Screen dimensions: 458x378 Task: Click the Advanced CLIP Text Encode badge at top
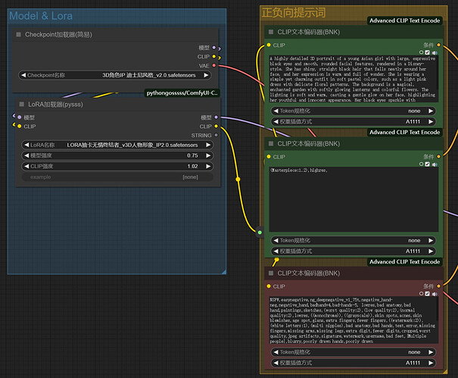tap(403, 20)
